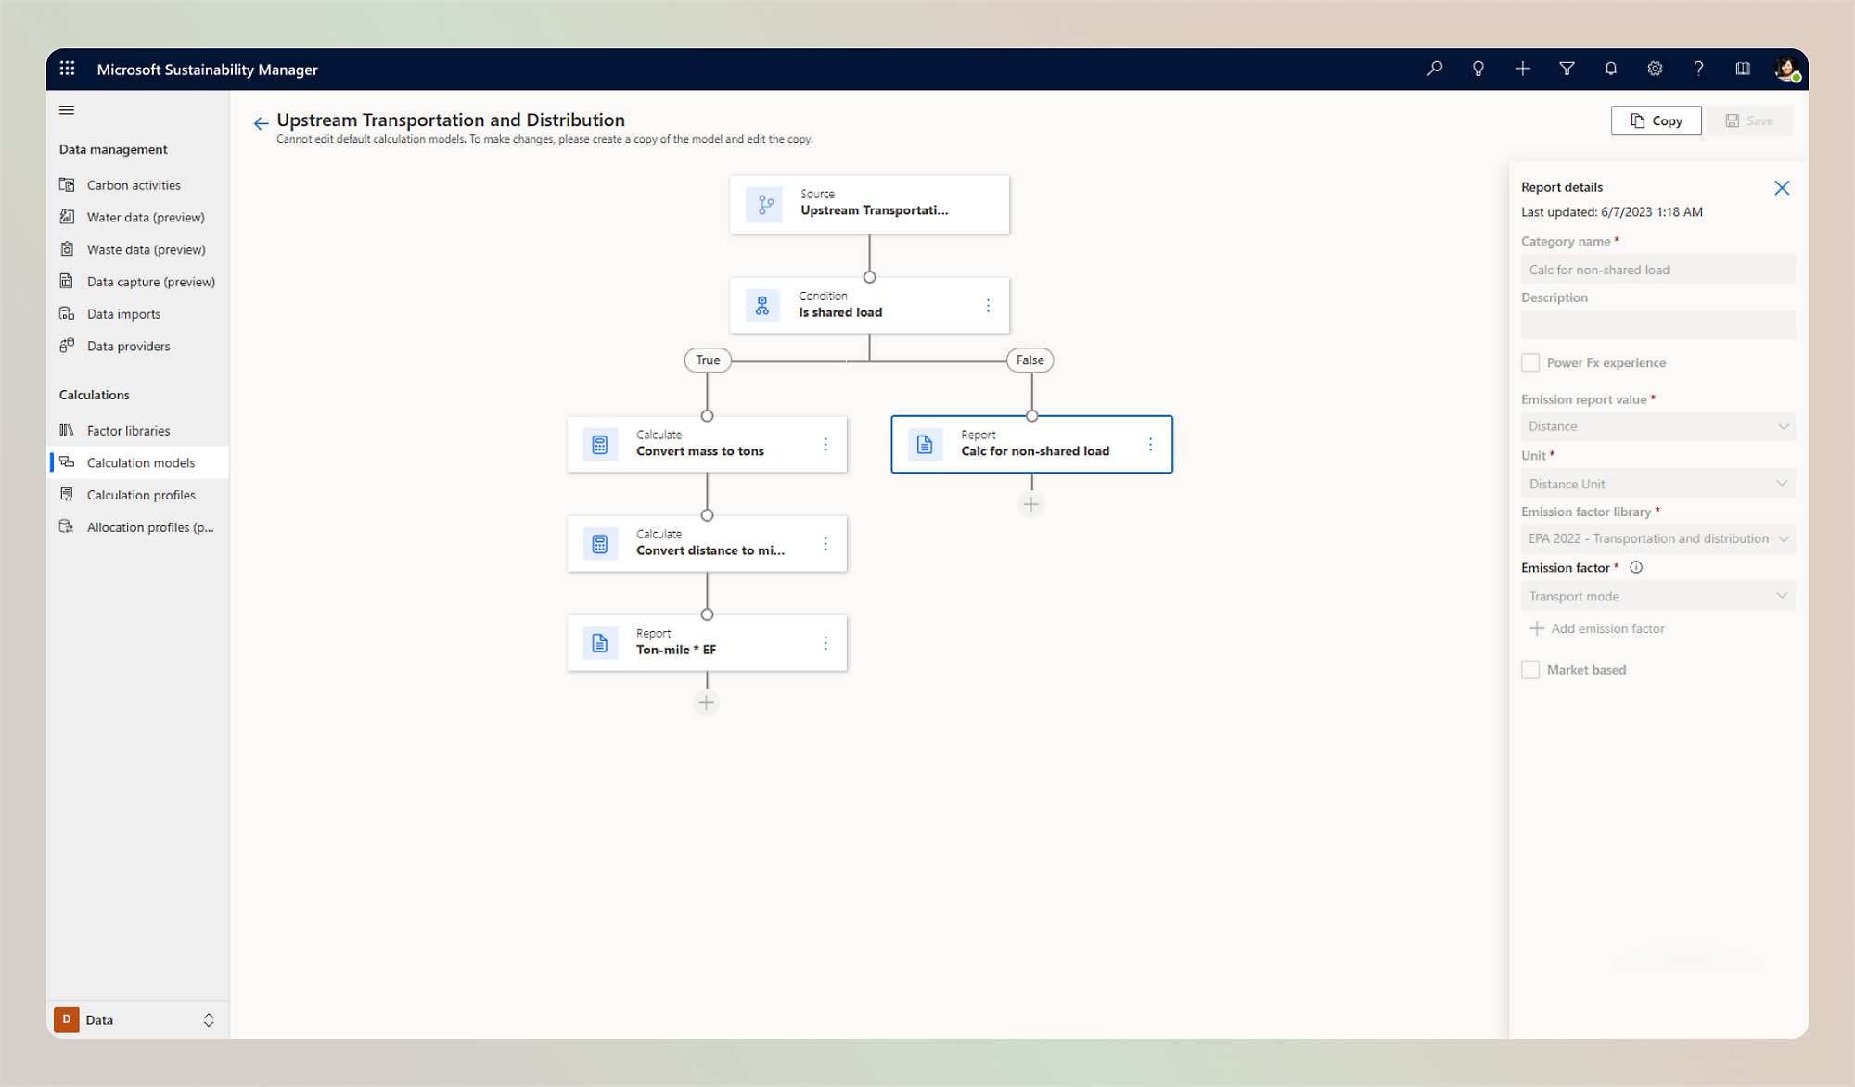The width and height of the screenshot is (1855, 1087).
Task: Click the ellipsis menu on Calc for non-shared load node
Action: pyautogui.click(x=1149, y=444)
